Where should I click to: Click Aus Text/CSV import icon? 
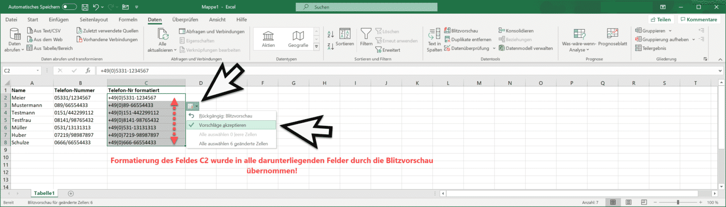pyautogui.click(x=30, y=31)
